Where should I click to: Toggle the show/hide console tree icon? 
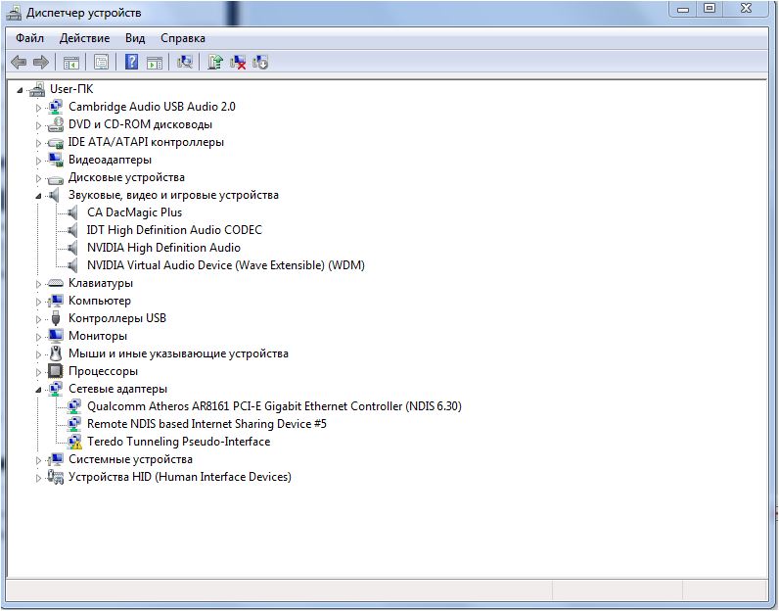tap(70, 63)
